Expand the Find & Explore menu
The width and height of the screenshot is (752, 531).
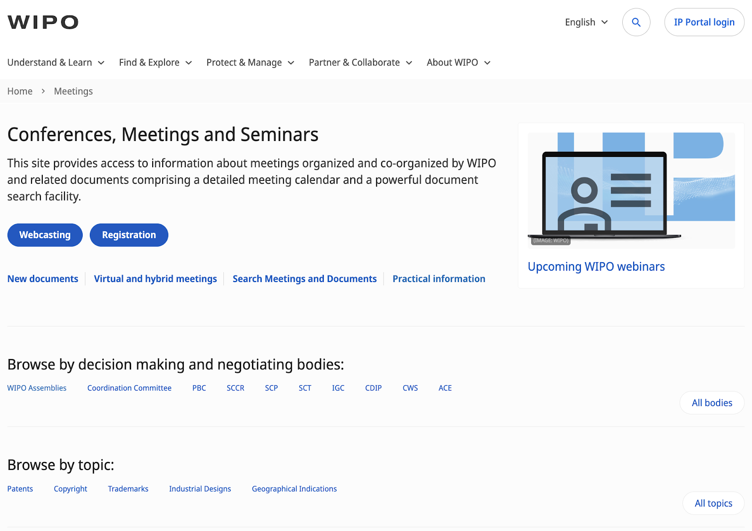pos(156,62)
